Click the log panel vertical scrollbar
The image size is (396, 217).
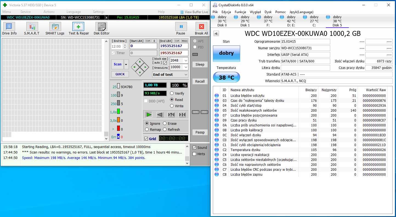[x=187, y=155]
